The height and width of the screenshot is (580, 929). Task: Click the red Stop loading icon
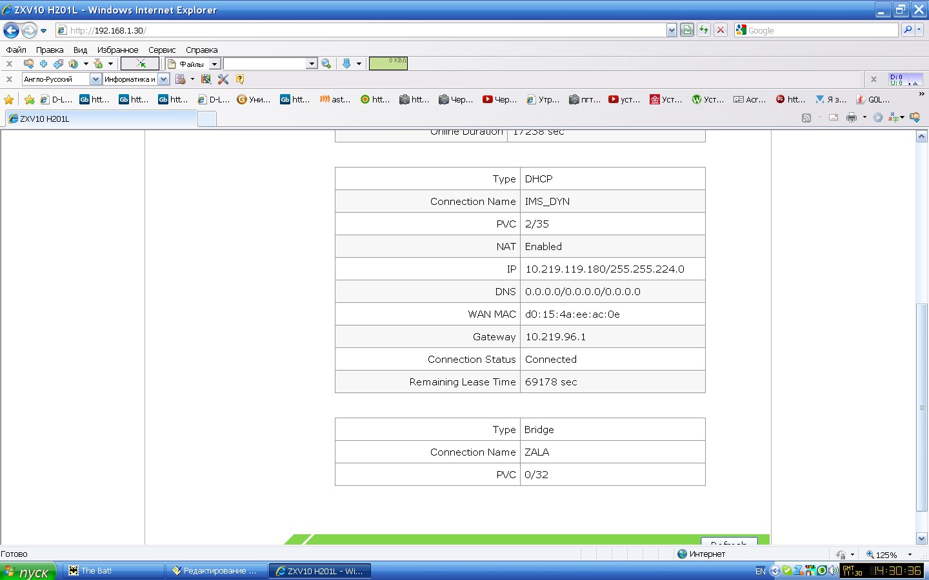pos(721,30)
